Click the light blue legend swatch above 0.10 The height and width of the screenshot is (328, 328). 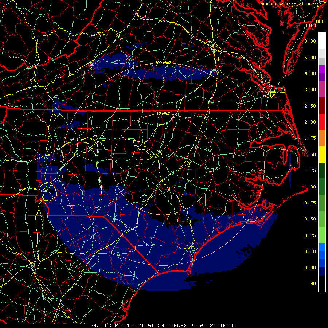322,247
